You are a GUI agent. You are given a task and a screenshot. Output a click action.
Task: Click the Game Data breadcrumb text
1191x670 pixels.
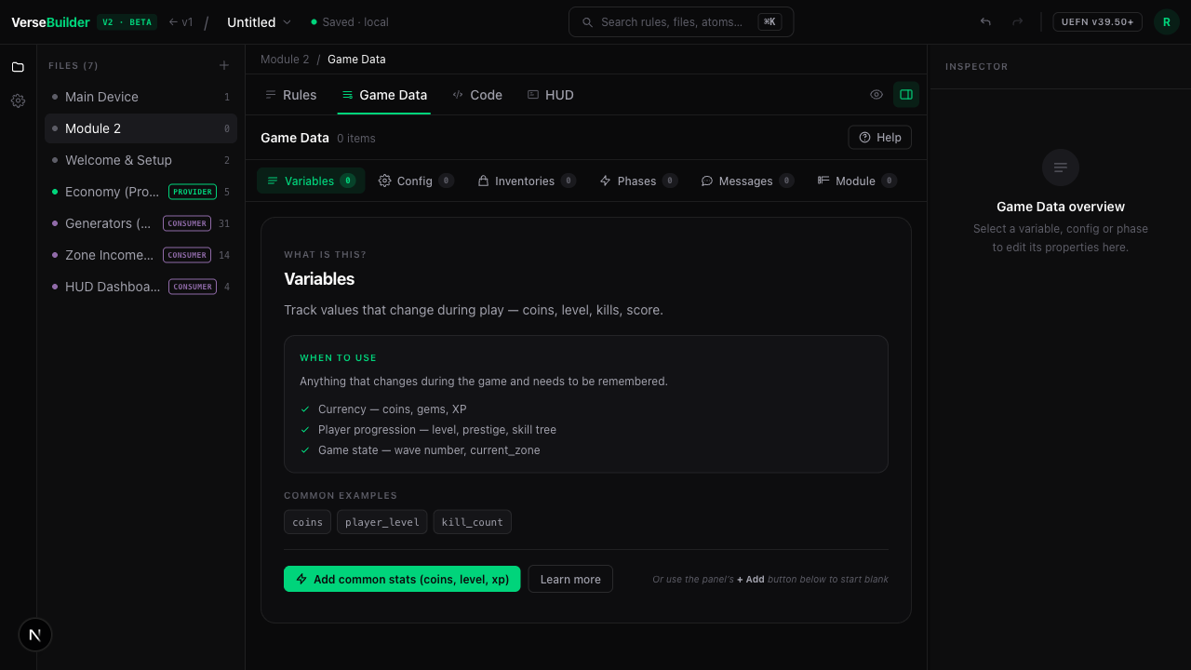coord(356,60)
